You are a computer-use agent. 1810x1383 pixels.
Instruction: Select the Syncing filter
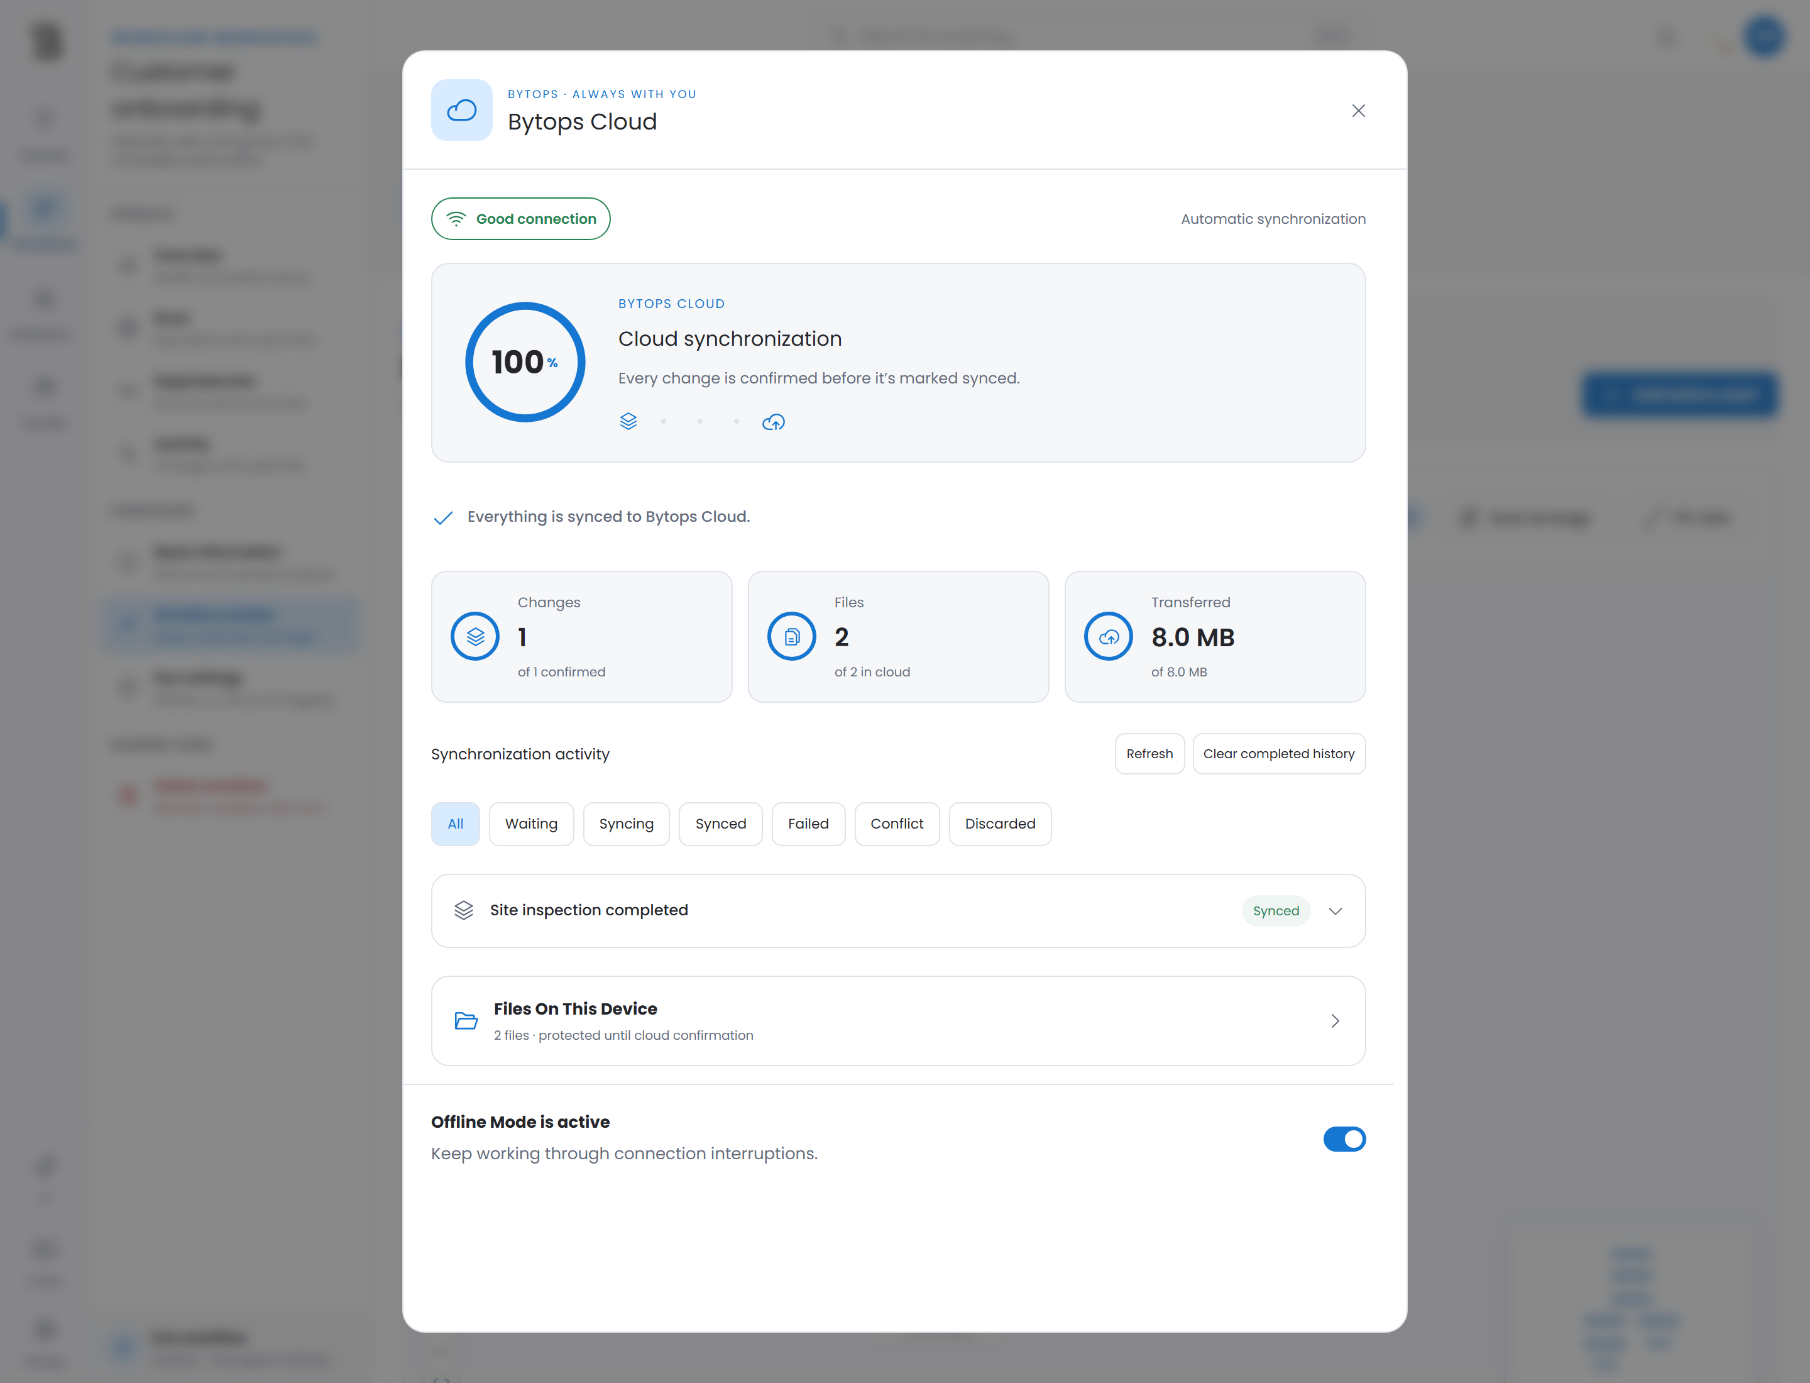pos(625,824)
